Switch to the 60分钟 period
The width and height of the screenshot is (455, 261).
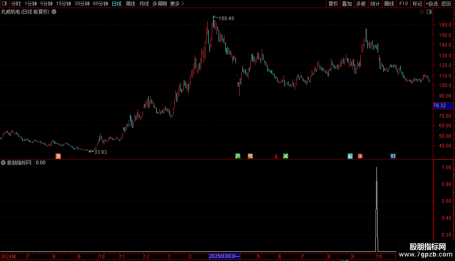click(101, 4)
